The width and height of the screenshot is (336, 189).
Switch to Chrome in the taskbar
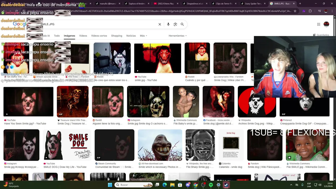click(x=195, y=185)
